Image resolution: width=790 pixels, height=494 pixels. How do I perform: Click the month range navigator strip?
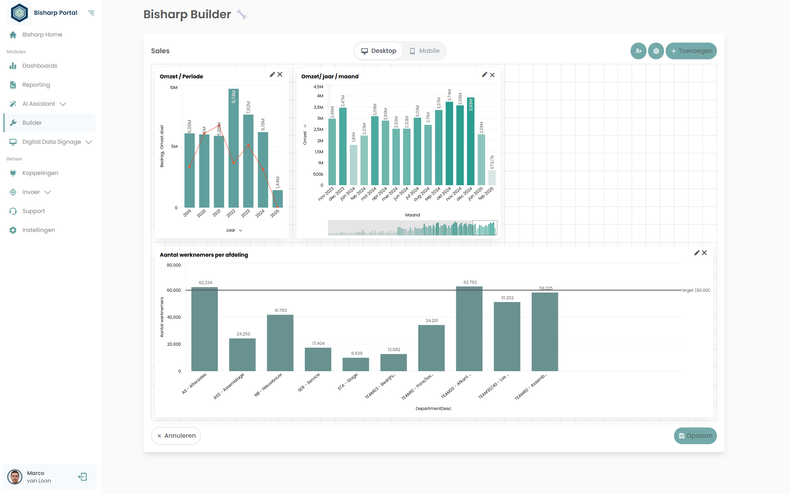click(x=412, y=228)
